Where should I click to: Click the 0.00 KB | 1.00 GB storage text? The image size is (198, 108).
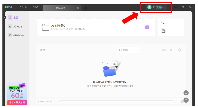pos(45,101)
